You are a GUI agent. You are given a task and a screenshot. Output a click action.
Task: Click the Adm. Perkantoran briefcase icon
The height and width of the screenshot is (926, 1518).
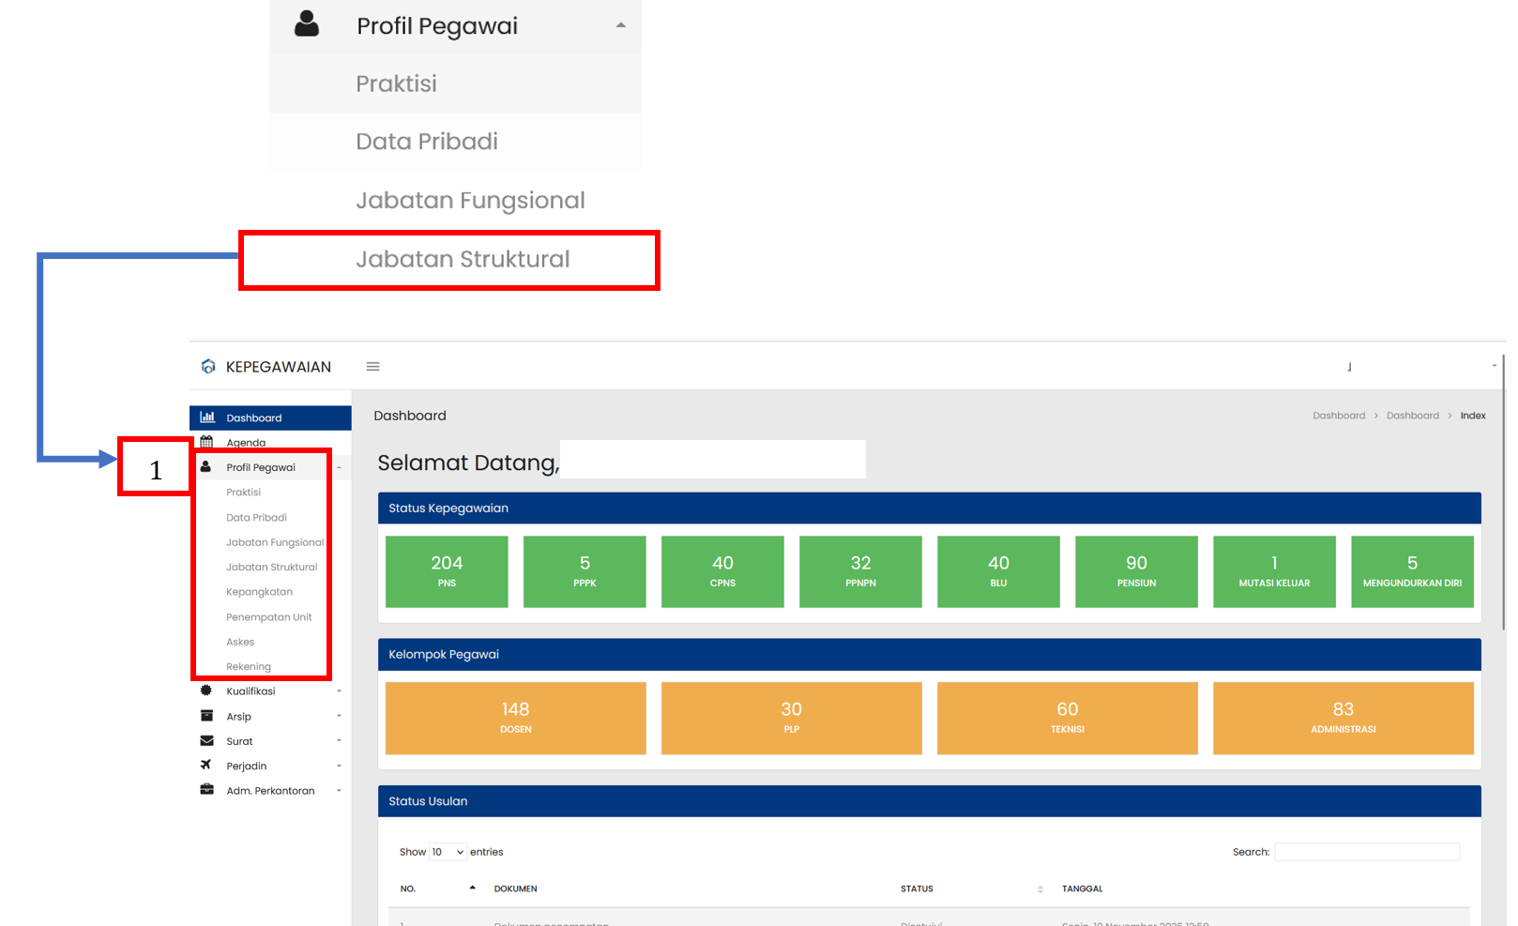click(x=206, y=790)
